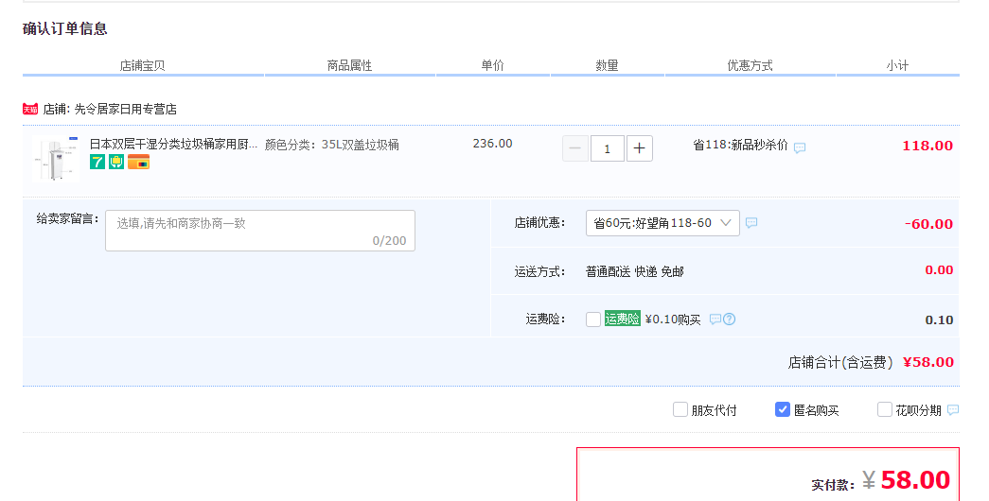Viewport: 989px width, 501px height.
Task: Click the 确认订单信息 heading
Action: 65,29
